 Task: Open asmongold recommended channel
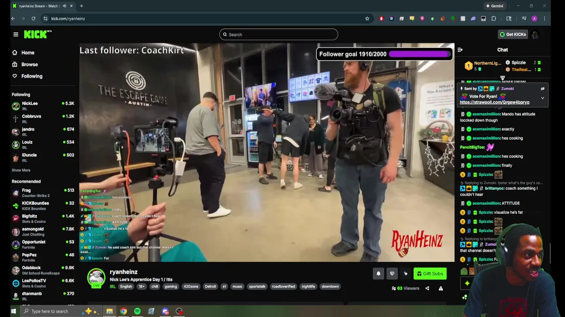pyautogui.click(x=43, y=231)
